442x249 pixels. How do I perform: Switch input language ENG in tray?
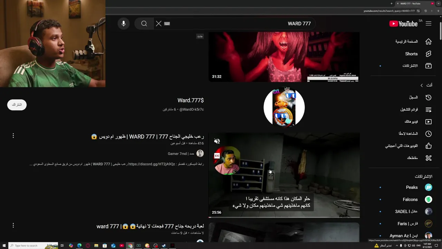[x=419, y=246]
